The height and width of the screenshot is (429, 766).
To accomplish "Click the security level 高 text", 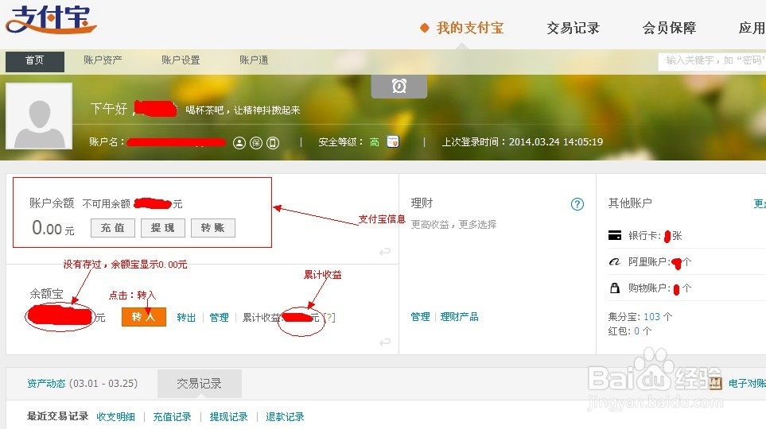I will click(374, 142).
